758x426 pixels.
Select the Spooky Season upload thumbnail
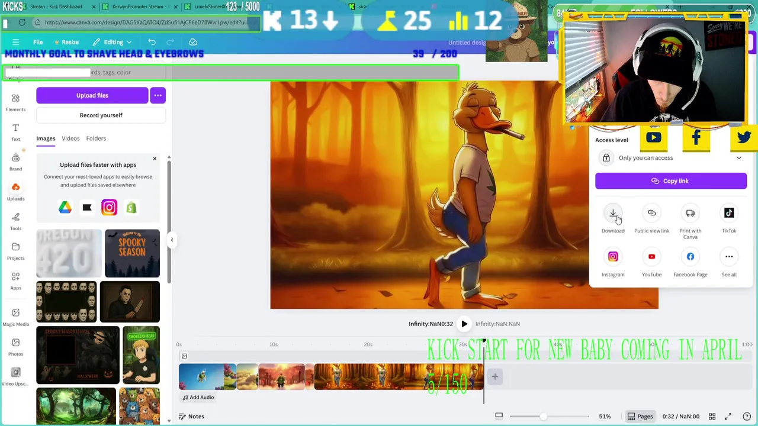132,253
